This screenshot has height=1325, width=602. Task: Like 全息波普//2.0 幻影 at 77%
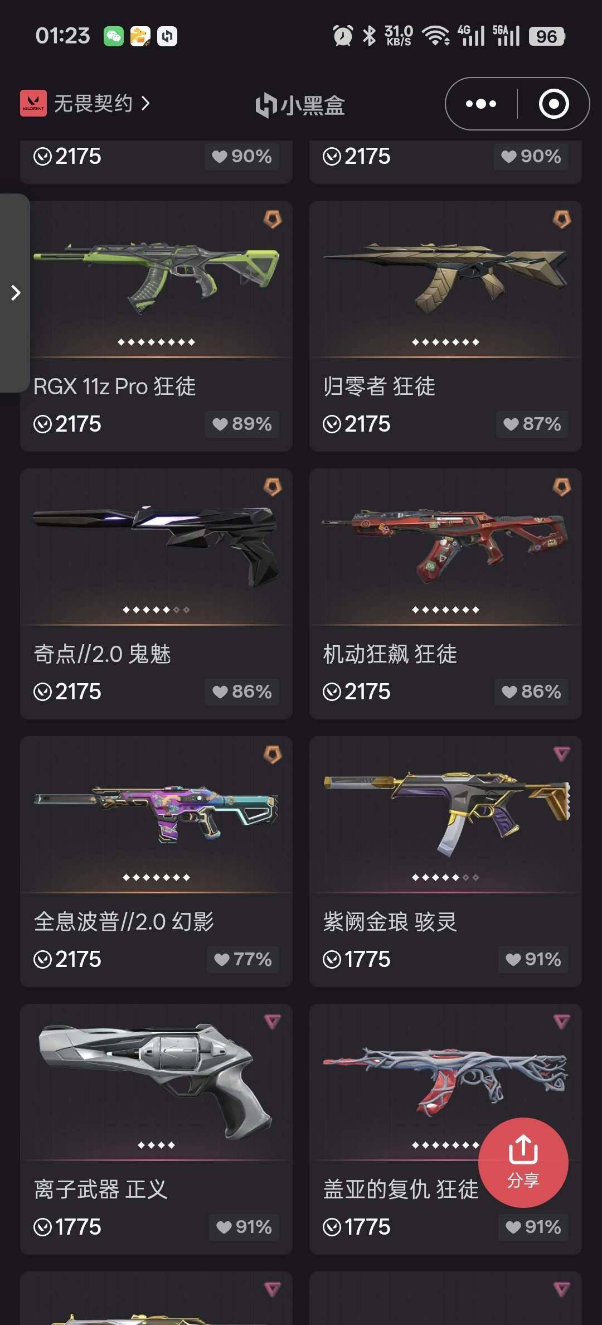[x=243, y=959]
